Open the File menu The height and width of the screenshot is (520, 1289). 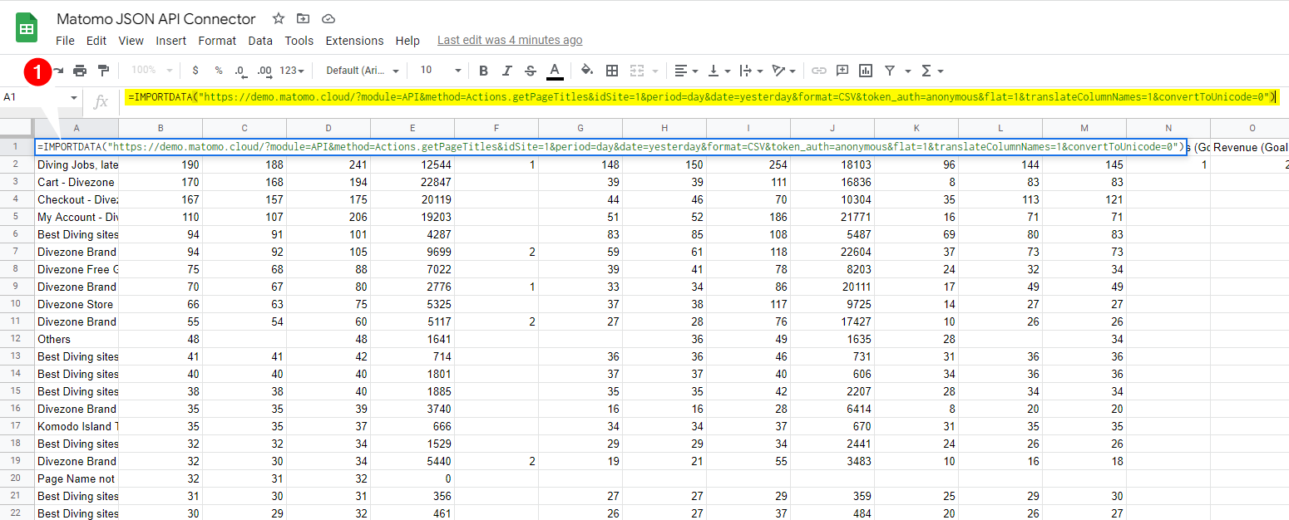click(65, 41)
